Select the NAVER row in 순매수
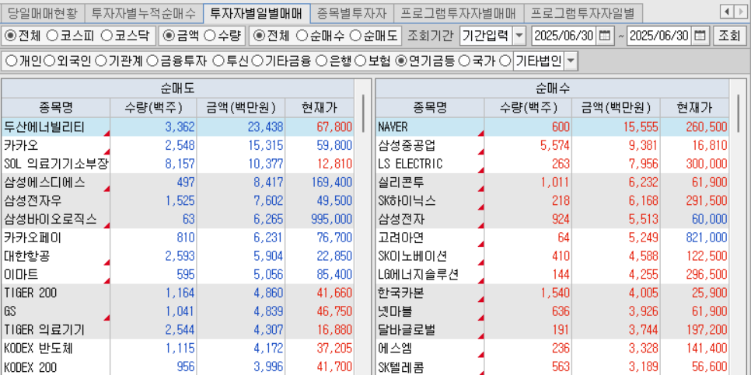Viewport: 751px width, 375px height. 552,127
